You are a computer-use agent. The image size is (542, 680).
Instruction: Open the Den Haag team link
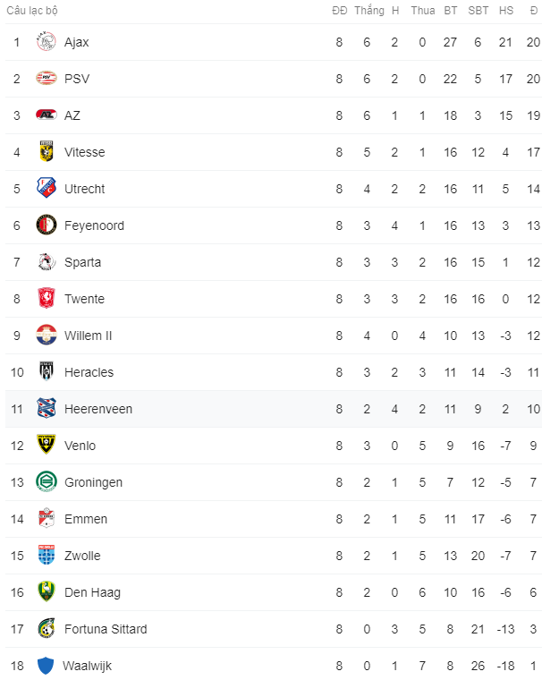(92, 592)
